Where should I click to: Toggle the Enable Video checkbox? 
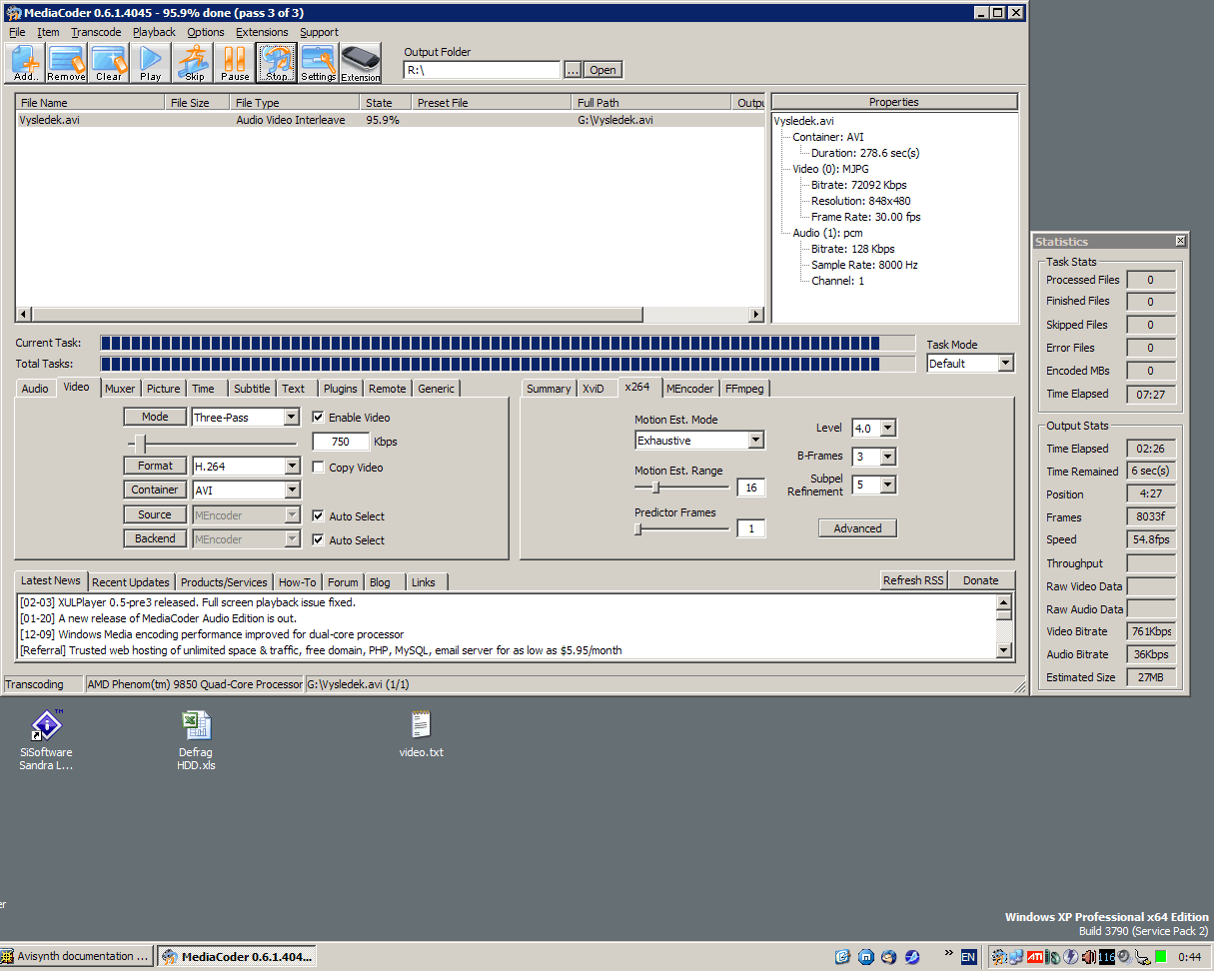tap(319, 418)
